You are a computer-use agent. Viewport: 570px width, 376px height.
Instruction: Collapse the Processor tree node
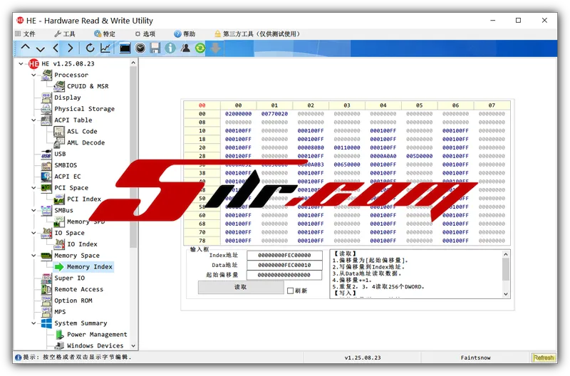coord(33,75)
